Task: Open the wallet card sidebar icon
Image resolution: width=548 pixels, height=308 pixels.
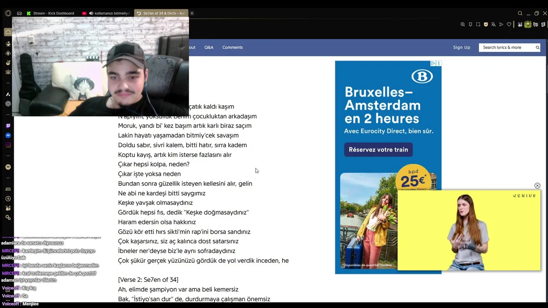Action: (x=8, y=189)
